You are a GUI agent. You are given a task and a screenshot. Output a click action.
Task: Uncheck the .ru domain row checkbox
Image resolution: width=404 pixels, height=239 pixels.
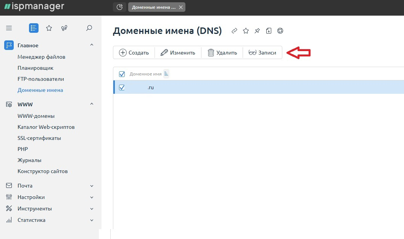122,87
